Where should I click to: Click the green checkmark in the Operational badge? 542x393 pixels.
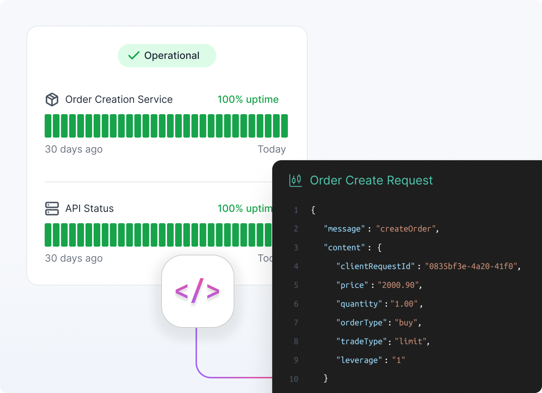tap(134, 55)
